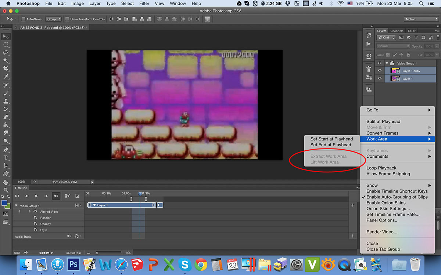Check Show Transform Controls
Image resolution: width=441 pixels, height=275 pixels.
click(67, 19)
